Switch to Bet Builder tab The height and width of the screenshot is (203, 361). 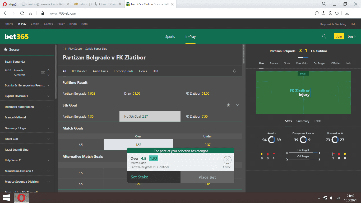(x=79, y=71)
